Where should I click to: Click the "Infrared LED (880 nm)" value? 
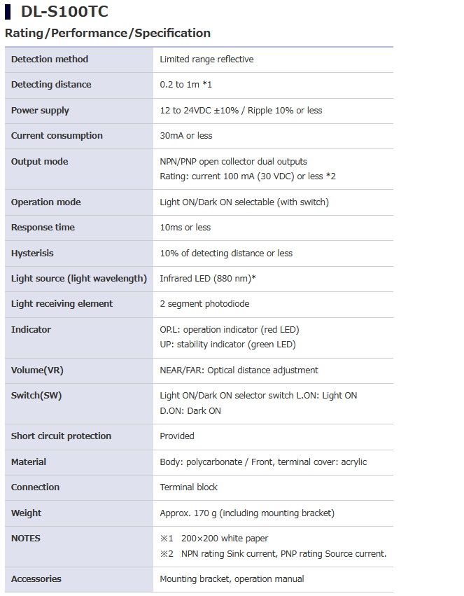click(x=207, y=279)
